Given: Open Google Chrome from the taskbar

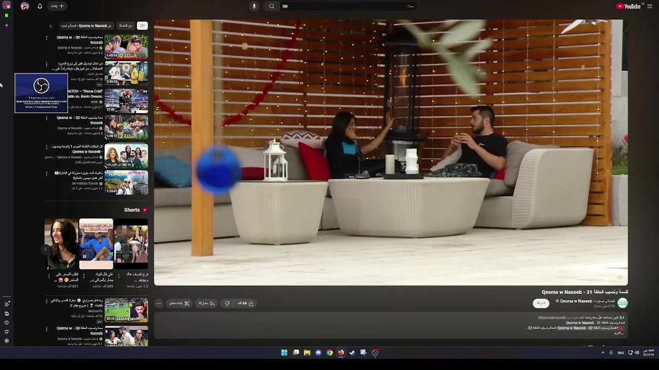Looking at the screenshot, I should [x=329, y=353].
